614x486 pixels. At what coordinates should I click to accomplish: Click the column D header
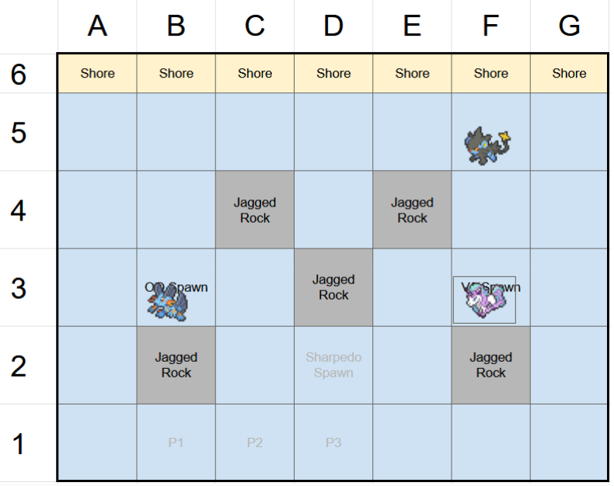click(x=333, y=26)
